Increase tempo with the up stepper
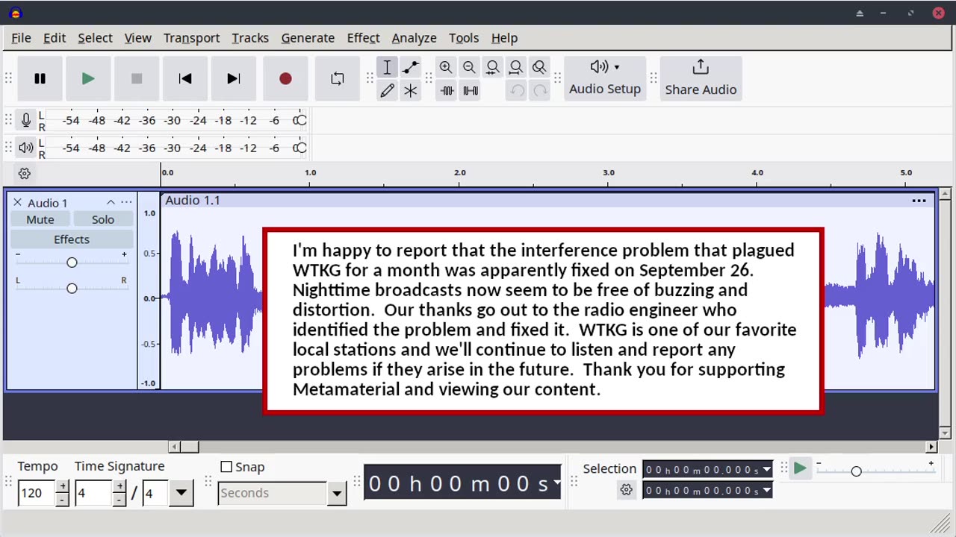 coord(63,486)
